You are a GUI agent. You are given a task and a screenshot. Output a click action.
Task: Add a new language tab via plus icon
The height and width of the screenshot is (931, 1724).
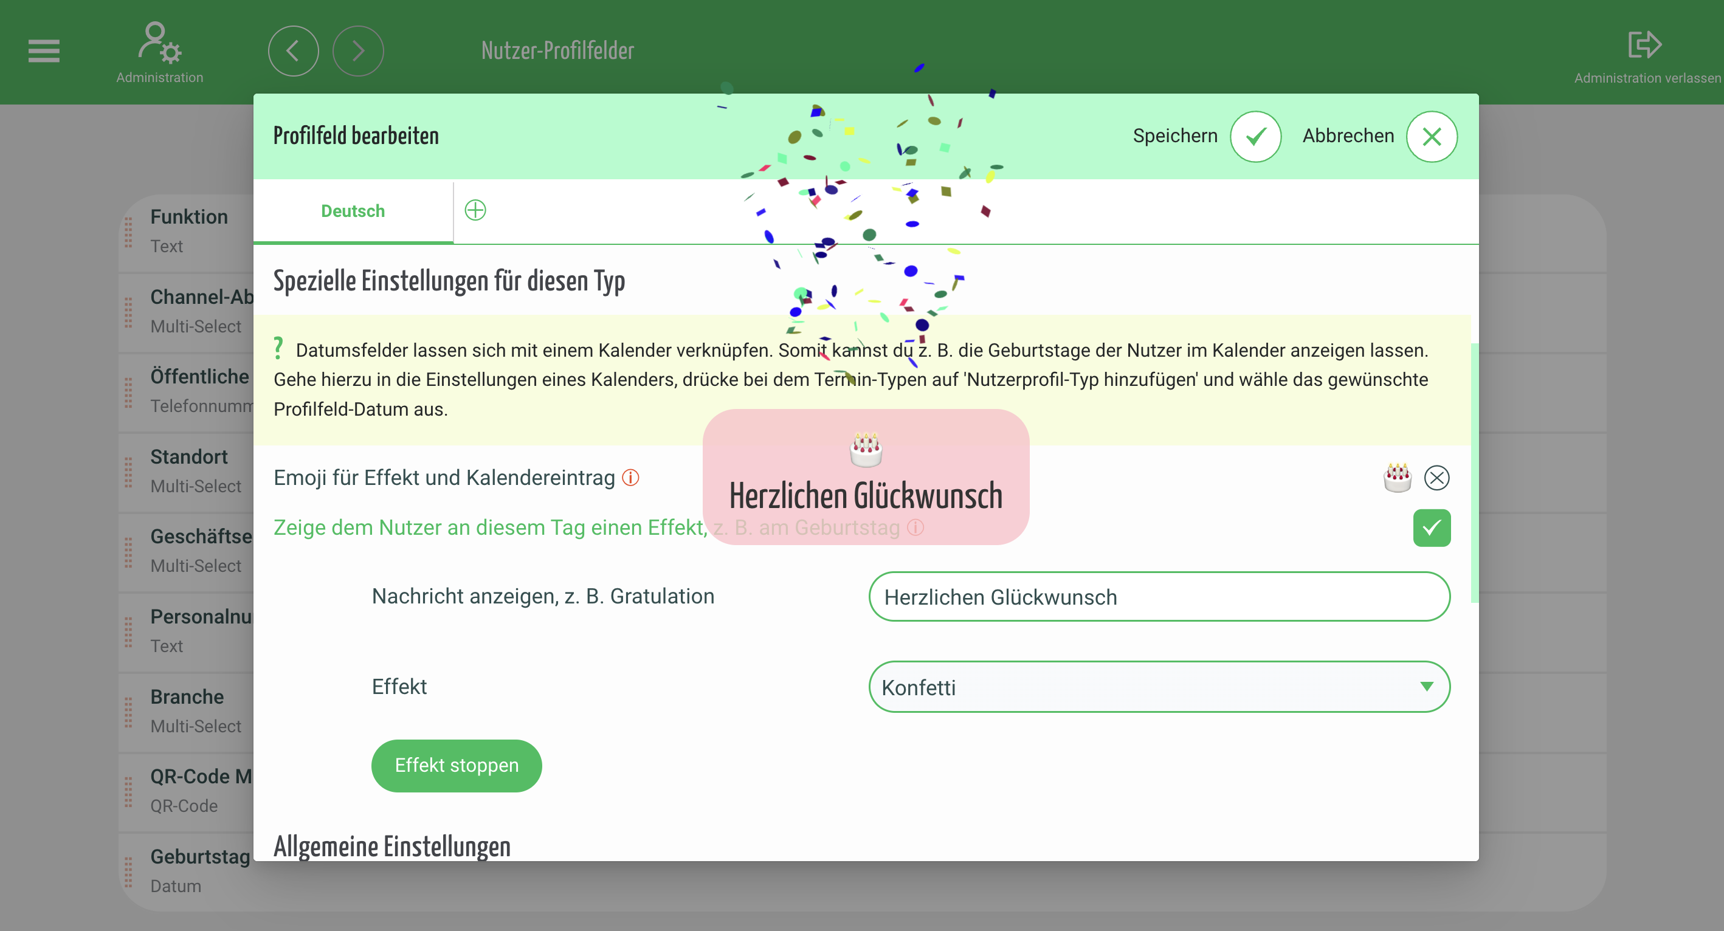coord(475,211)
